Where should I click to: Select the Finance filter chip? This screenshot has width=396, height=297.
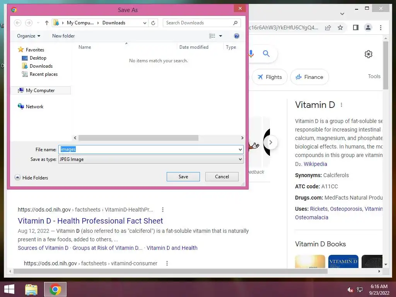point(309,77)
